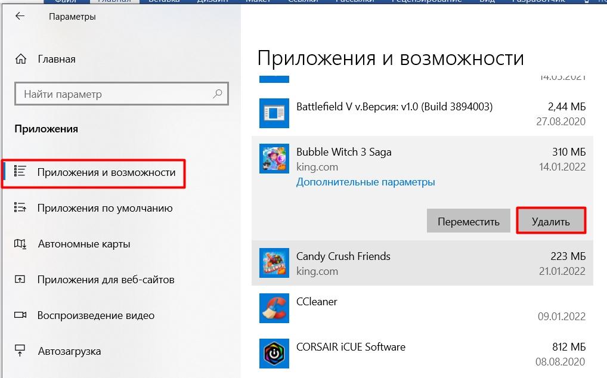This screenshot has width=607, height=378.
Task: Select the Candy Crush Friends app icon
Action: click(274, 263)
